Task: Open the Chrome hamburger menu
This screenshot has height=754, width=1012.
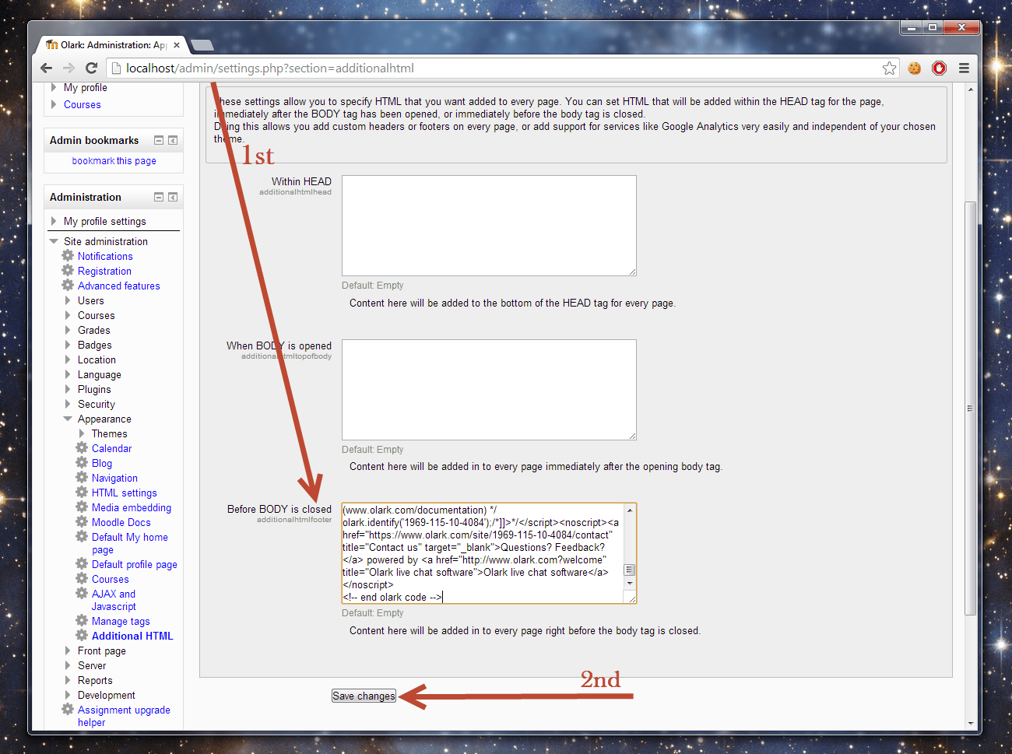Action: tap(964, 68)
